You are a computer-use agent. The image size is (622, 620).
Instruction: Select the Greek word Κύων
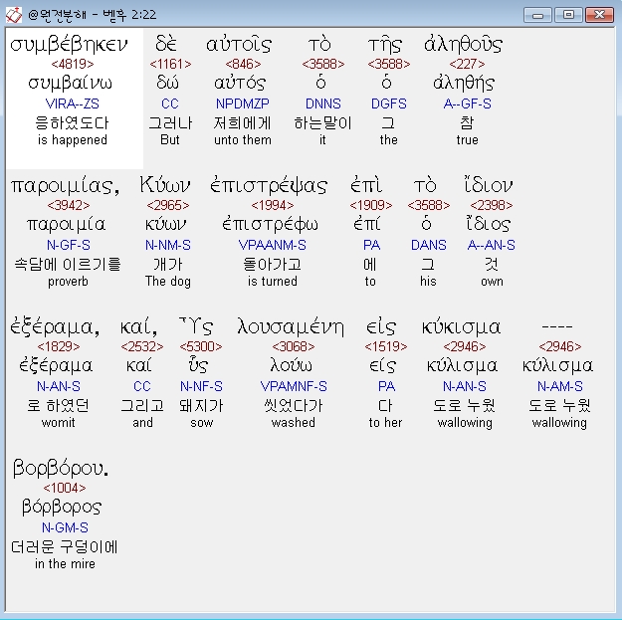click(164, 185)
